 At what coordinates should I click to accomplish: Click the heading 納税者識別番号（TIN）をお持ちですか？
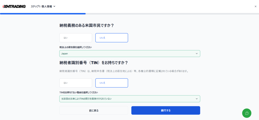(x=94, y=63)
